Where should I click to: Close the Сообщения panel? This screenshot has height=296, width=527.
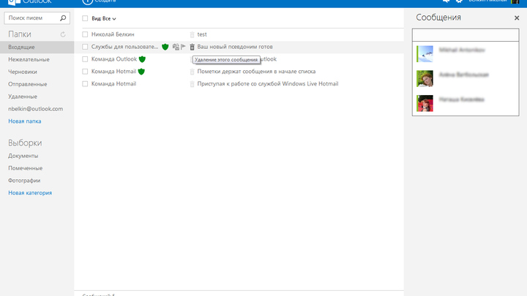(x=517, y=18)
